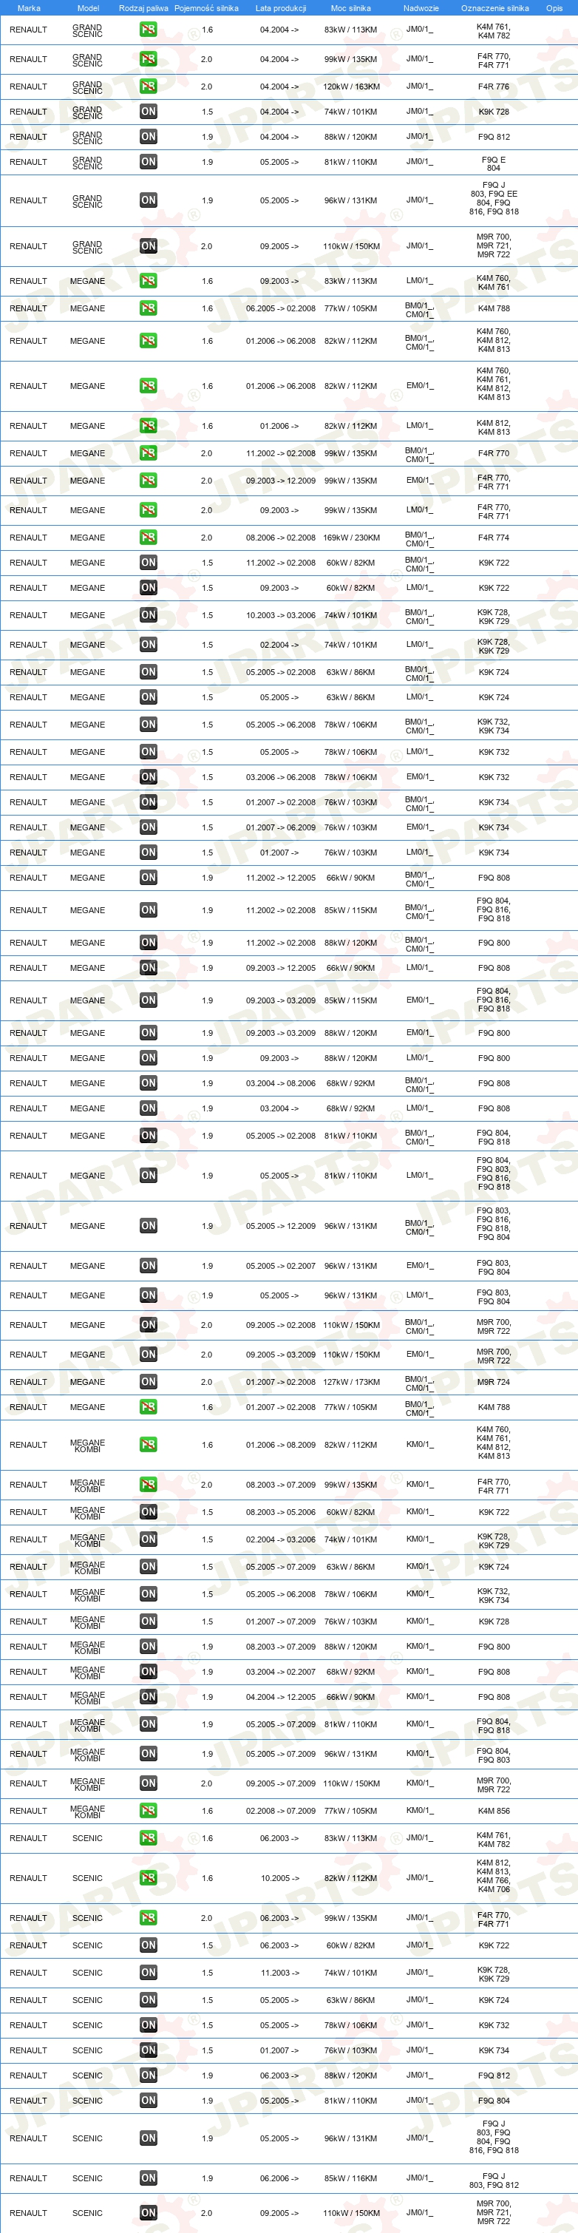Viewport: 578px width, 2233px height.
Task: Select the 'F9Q E 804' engine code cell
Action: pyautogui.click(x=494, y=164)
